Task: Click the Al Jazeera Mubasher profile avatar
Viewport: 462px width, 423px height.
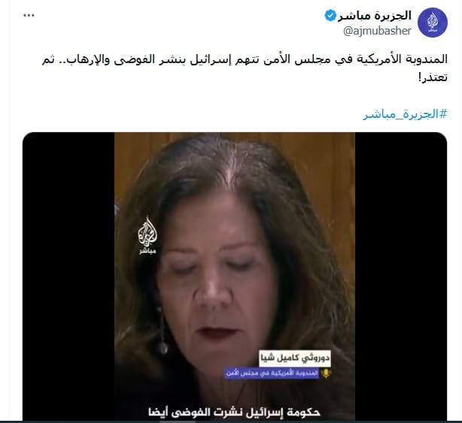Action: pyautogui.click(x=433, y=23)
